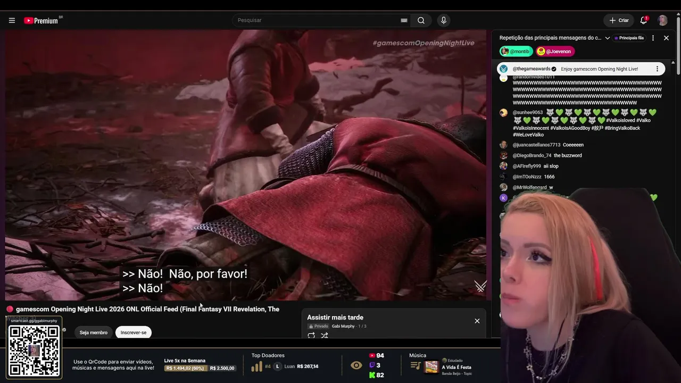Screen dimensions: 681x383
Task: Open the YouTube guide hamburger menu
Action: (12, 20)
